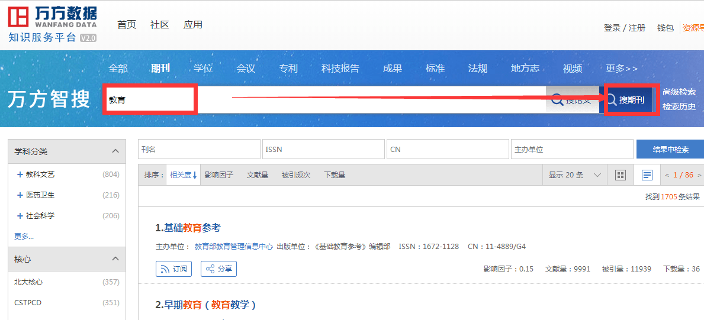Open the 首页 menu item
The image size is (704, 320).
(127, 25)
